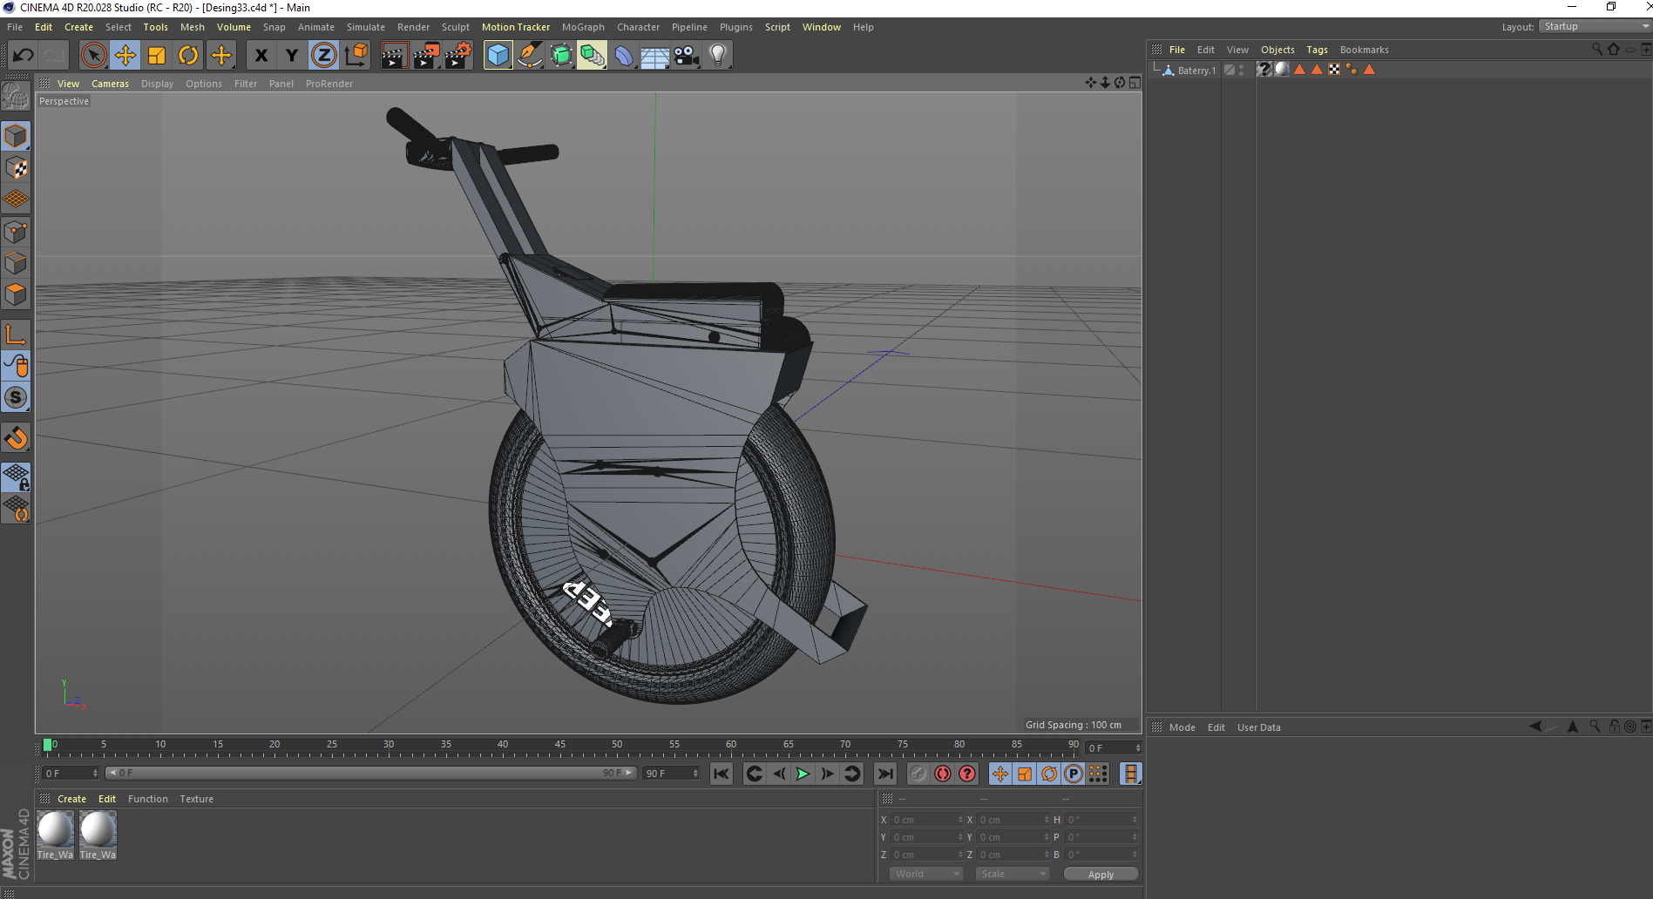
Task: Switch to Texture mode
Action: 16,167
